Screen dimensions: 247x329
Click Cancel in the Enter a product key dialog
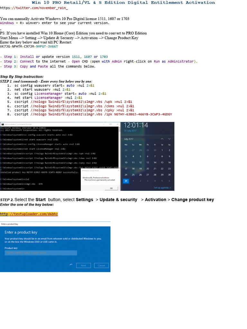click(101, 265)
